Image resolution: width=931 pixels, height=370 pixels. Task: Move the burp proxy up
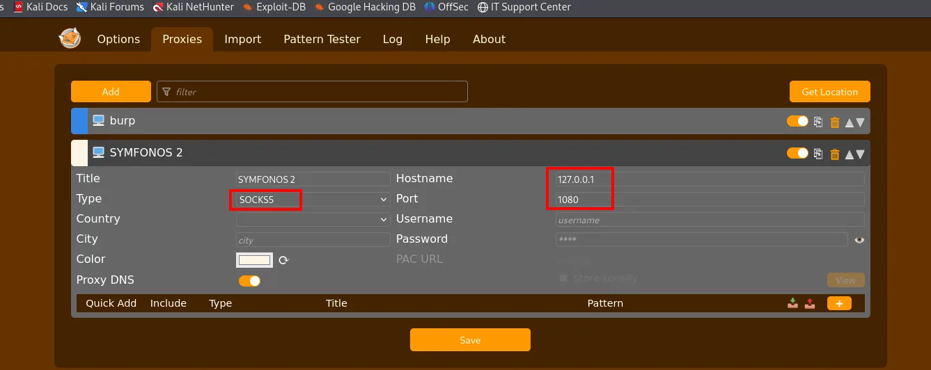coord(849,122)
